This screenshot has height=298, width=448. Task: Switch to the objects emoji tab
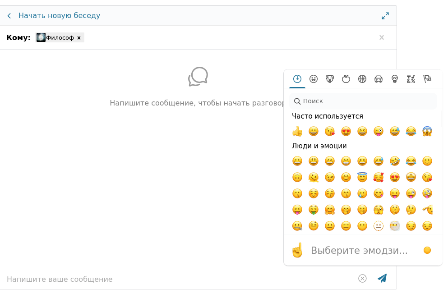[395, 79]
